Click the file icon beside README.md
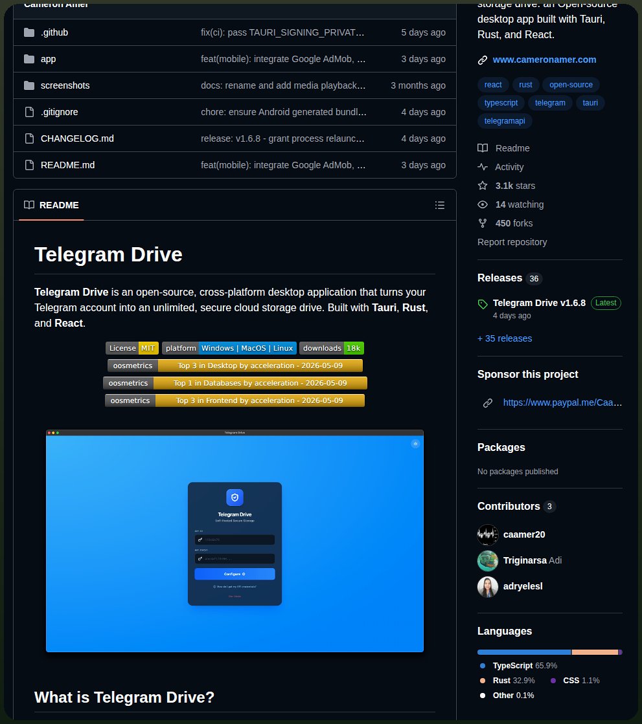642x724 pixels. 29,165
